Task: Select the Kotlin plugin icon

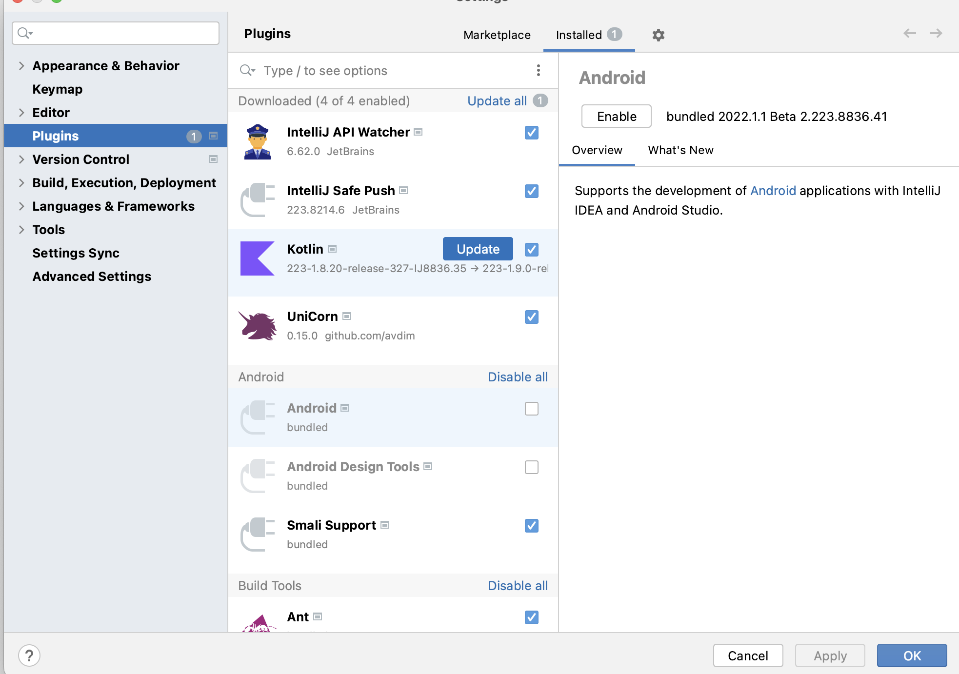Action: (258, 258)
